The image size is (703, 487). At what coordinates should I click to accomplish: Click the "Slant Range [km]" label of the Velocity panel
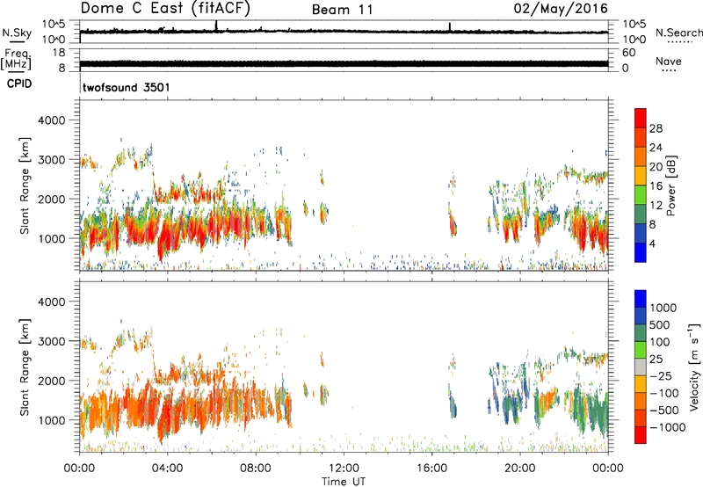[x=25, y=367]
